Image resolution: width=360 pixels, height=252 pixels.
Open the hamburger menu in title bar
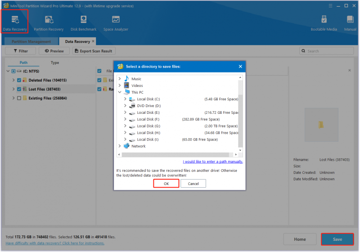coord(330,6)
